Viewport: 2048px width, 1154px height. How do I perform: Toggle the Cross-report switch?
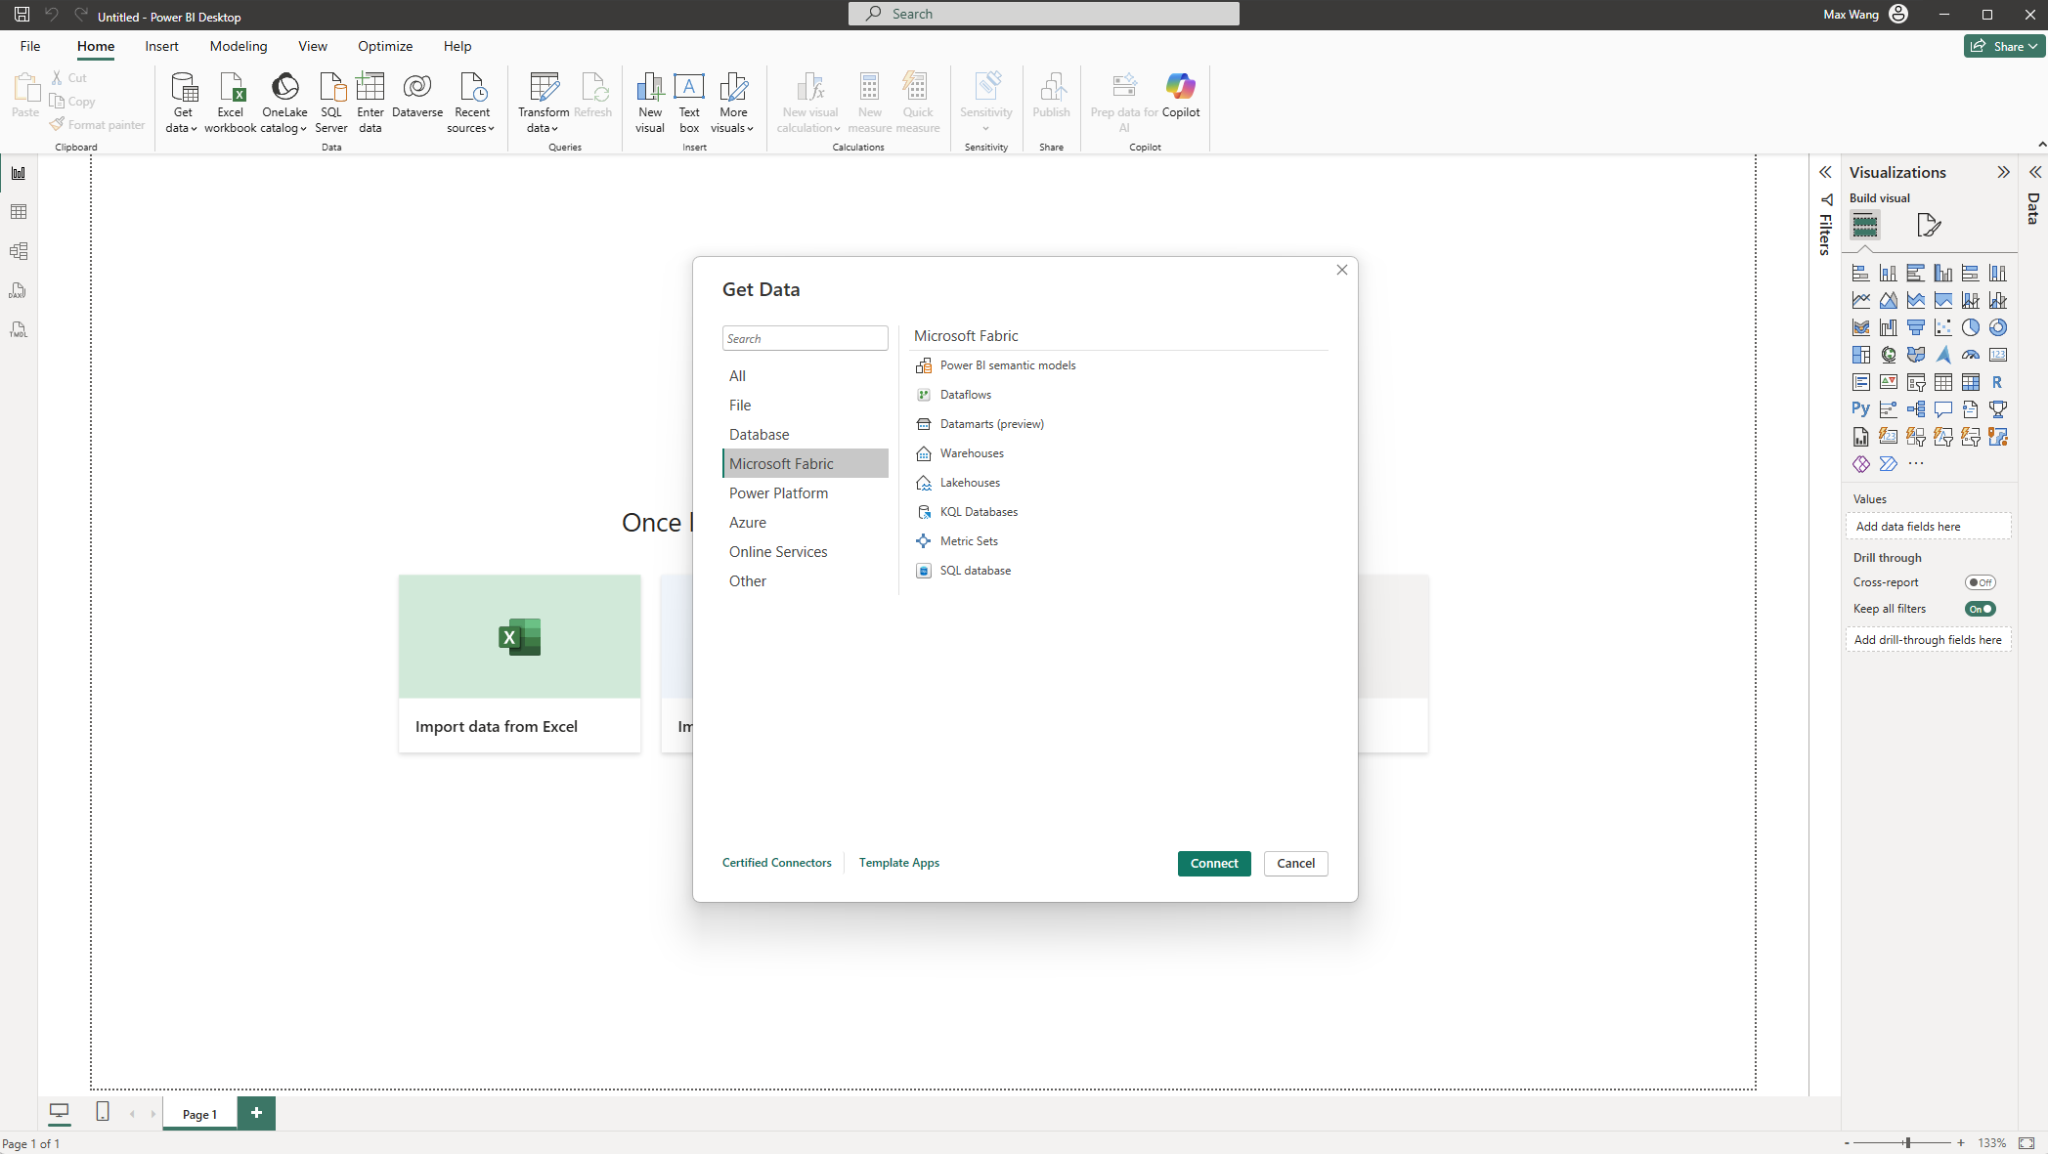(1980, 582)
